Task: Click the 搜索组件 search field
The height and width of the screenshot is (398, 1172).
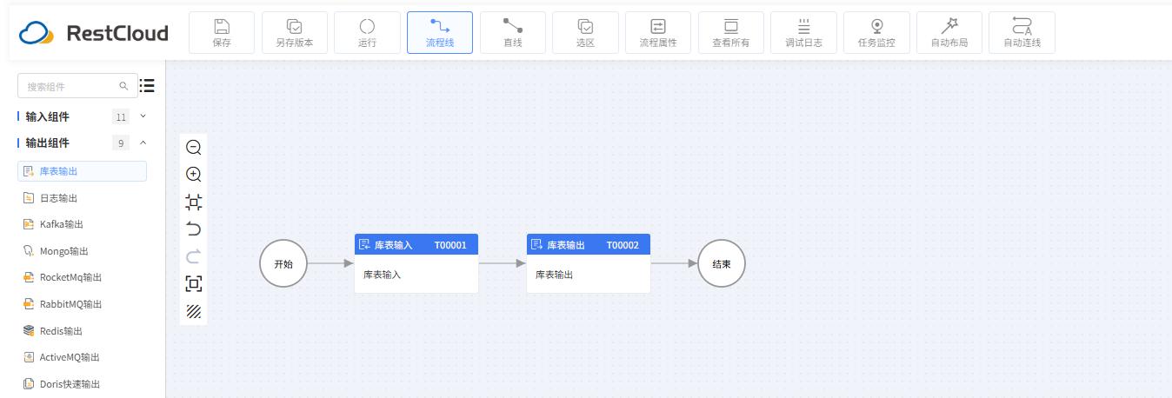Action: (x=77, y=86)
